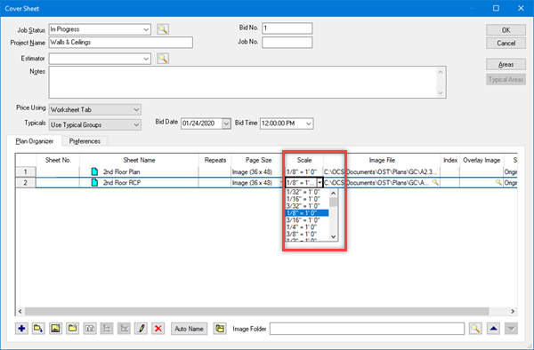This screenshot has height=350, width=534.
Task: Click the red X delete icon
Action: coord(158,329)
